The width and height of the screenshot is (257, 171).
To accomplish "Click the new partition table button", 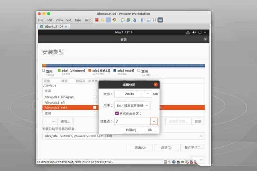I will click(x=178, y=121).
